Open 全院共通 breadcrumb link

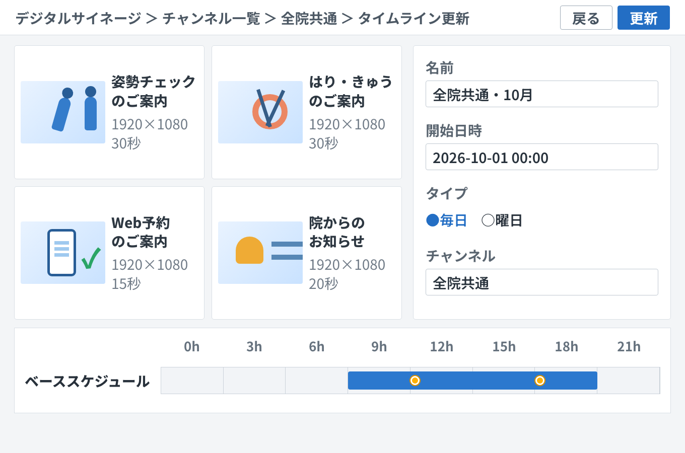[309, 19]
